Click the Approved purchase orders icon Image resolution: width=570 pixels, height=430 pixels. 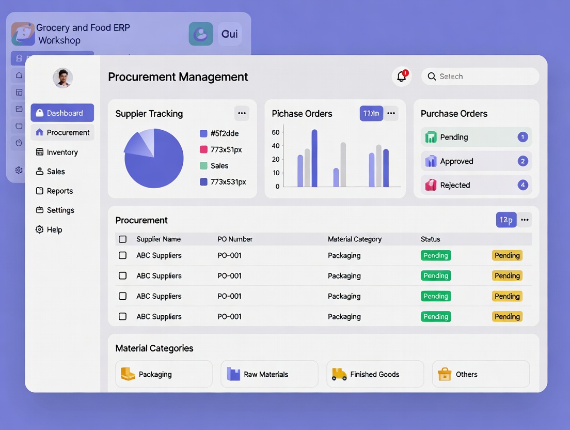(431, 161)
